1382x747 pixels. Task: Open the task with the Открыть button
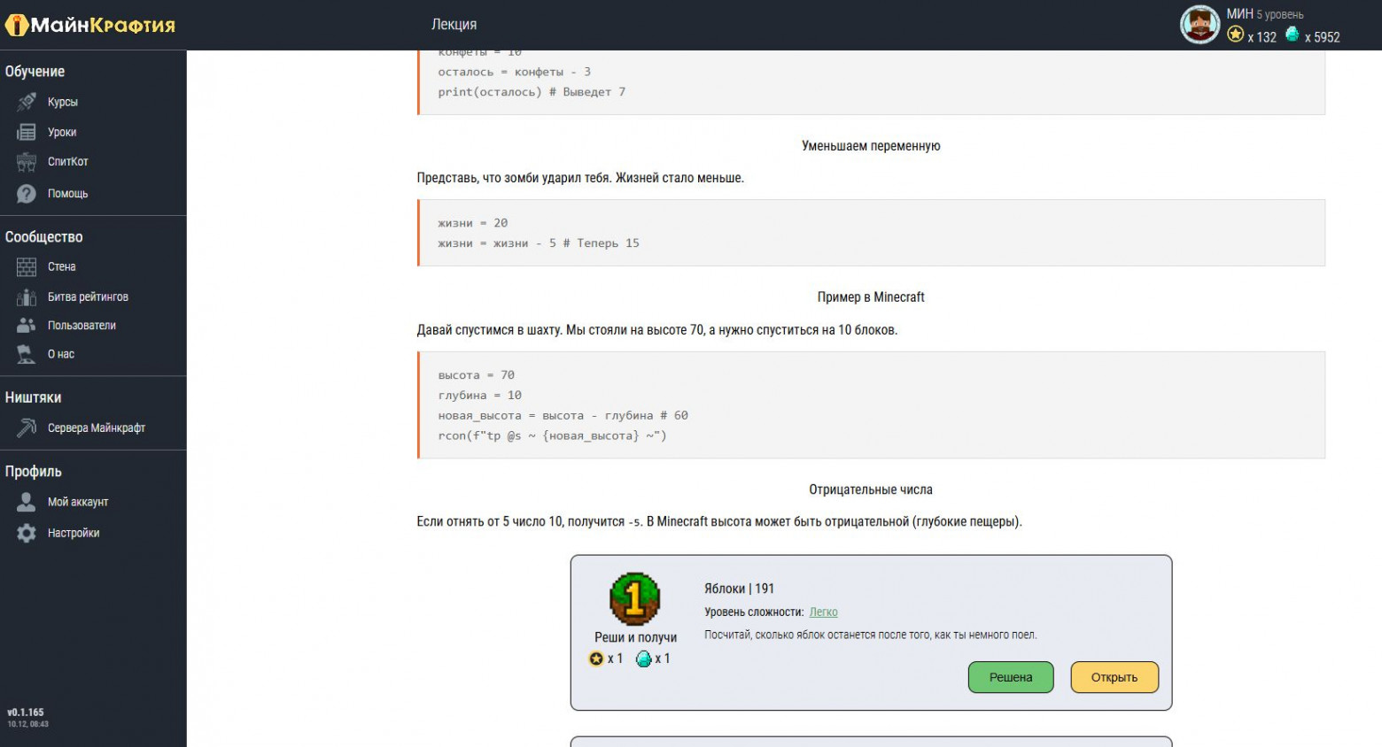click(x=1114, y=676)
